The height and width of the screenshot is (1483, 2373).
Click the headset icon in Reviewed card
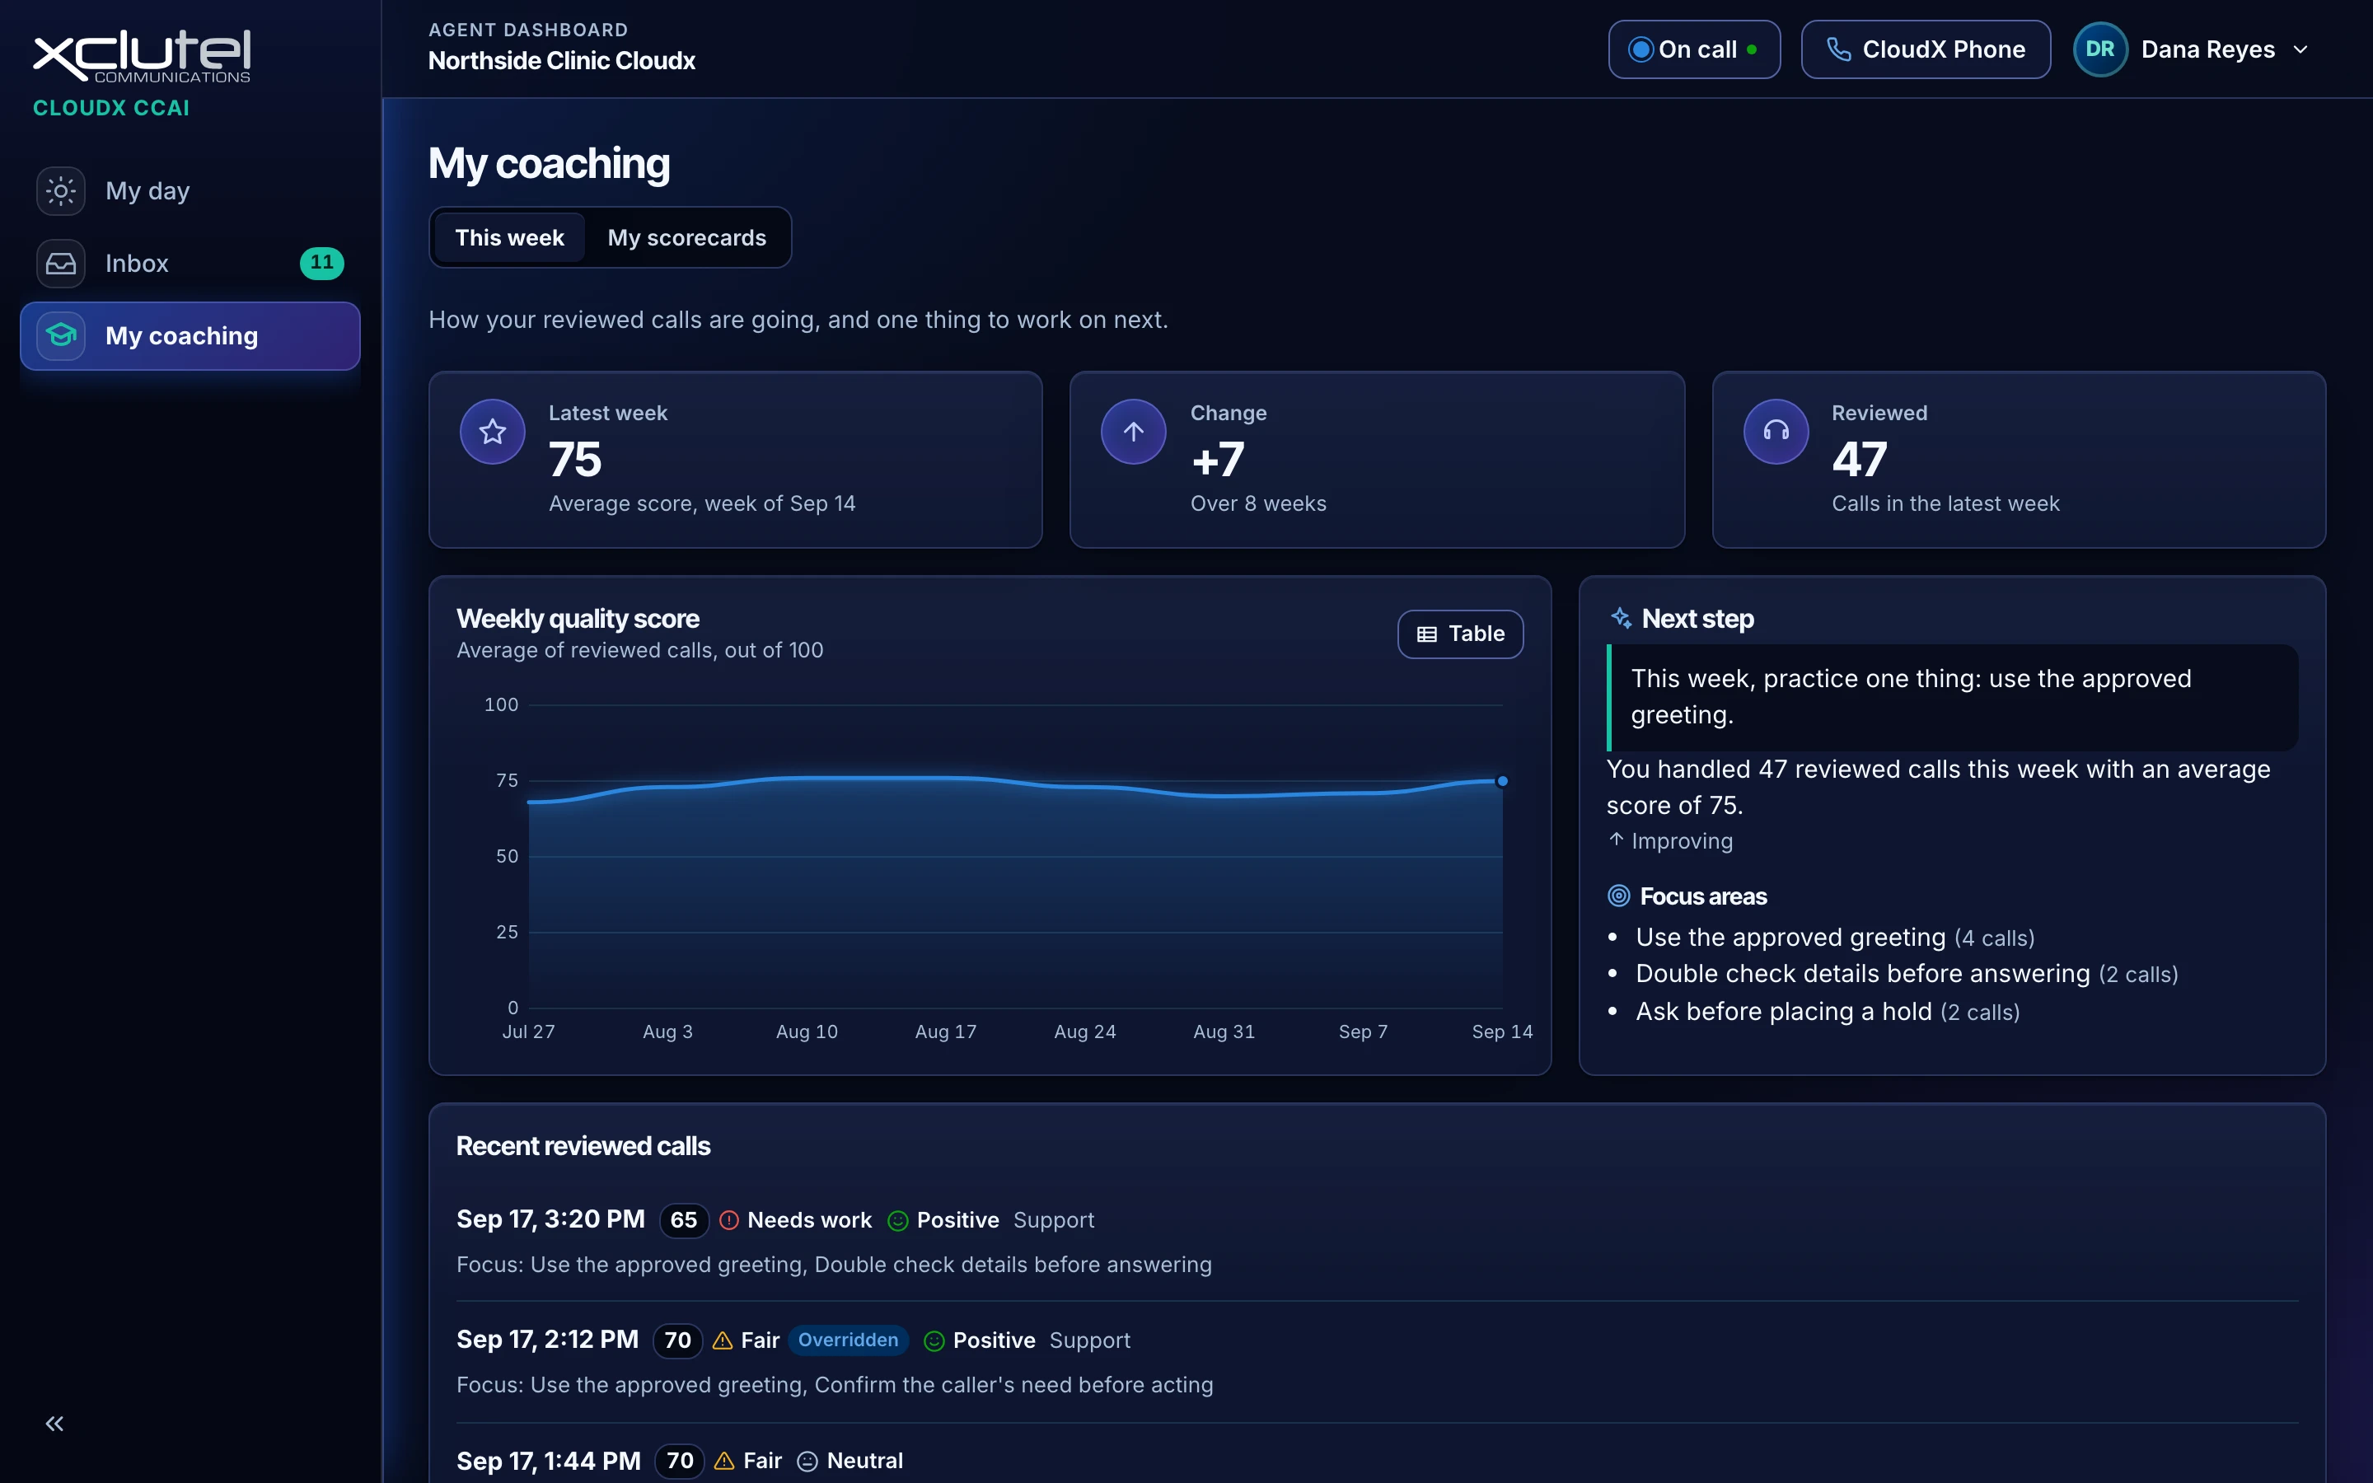1776,432
